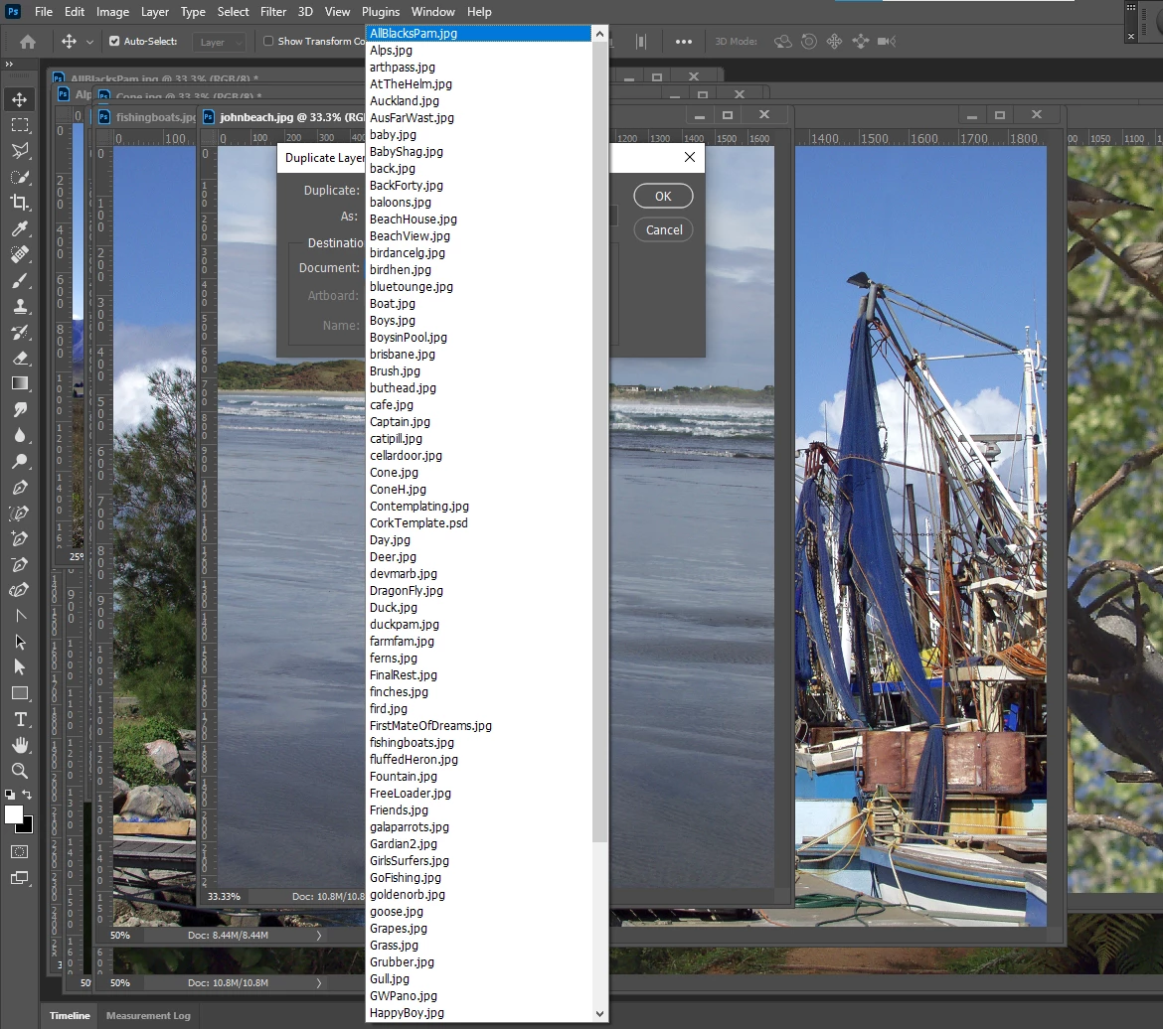Switch to the Timeline tab
The height and width of the screenshot is (1029, 1163).
[x=70, y=1016]
